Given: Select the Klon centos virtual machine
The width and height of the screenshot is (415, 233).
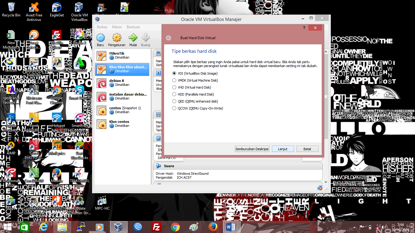Looking at the screenshot, I should [122, 124].
